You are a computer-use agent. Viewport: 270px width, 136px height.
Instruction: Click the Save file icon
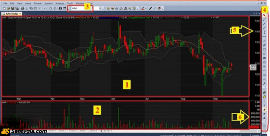click(x=13, y=8)
